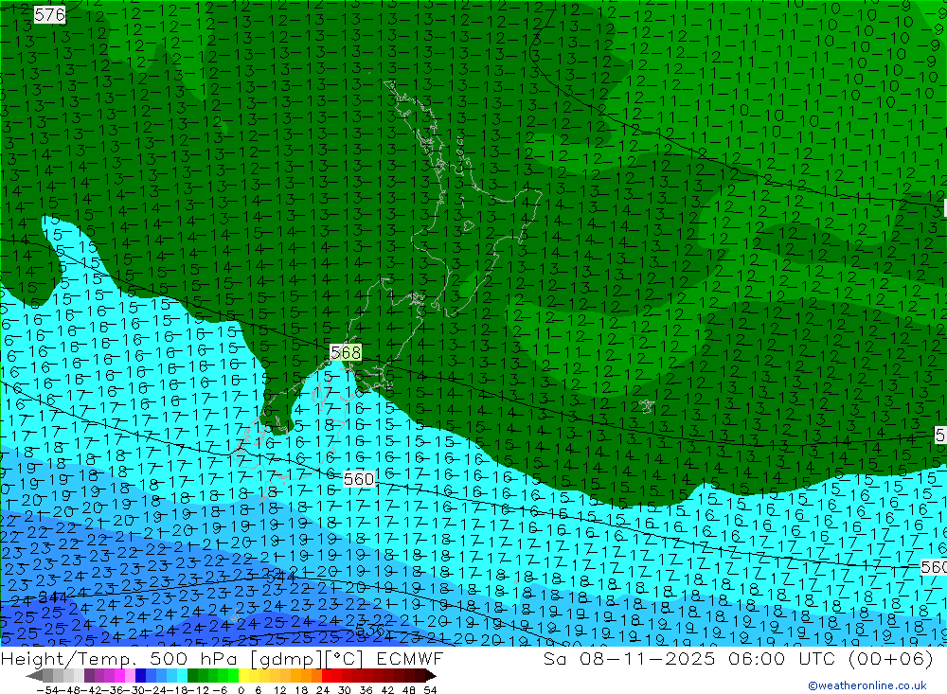Click the yellow swatch above 0
Screen dimensions: 947x694
pos(244,676)
